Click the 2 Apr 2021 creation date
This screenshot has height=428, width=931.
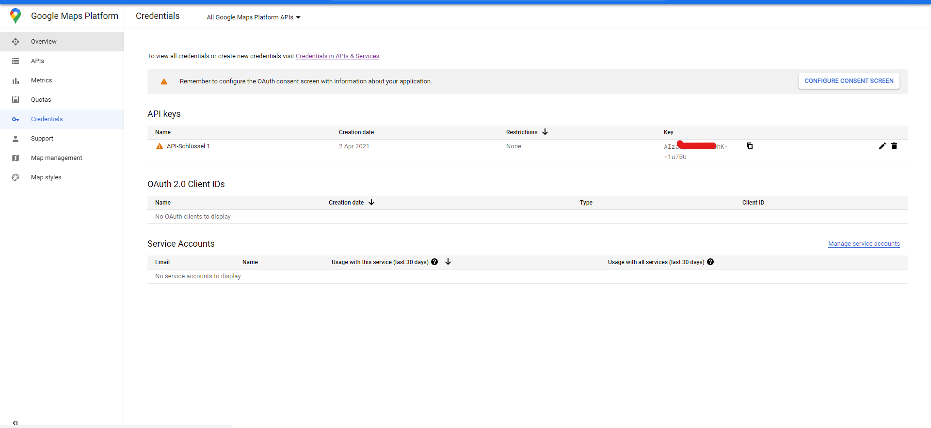(354, 146)
